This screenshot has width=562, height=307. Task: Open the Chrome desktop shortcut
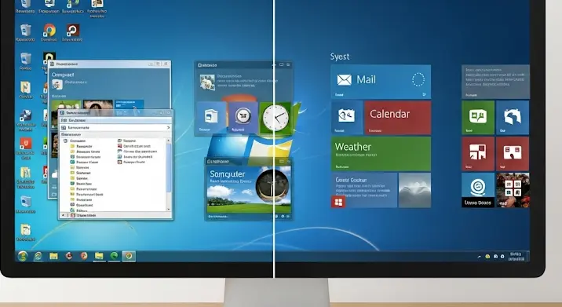pyautogui.click(x=49, y=31)
